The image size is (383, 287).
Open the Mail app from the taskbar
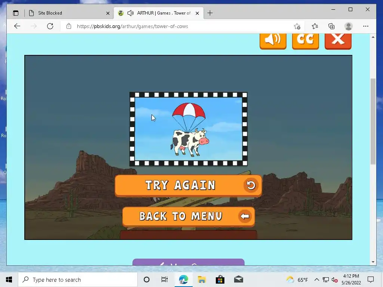(239, 280)
